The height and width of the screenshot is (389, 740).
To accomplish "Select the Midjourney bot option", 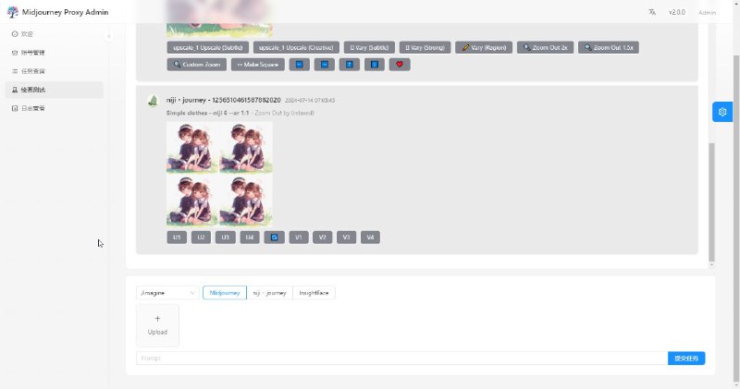I will pos(225,293).
